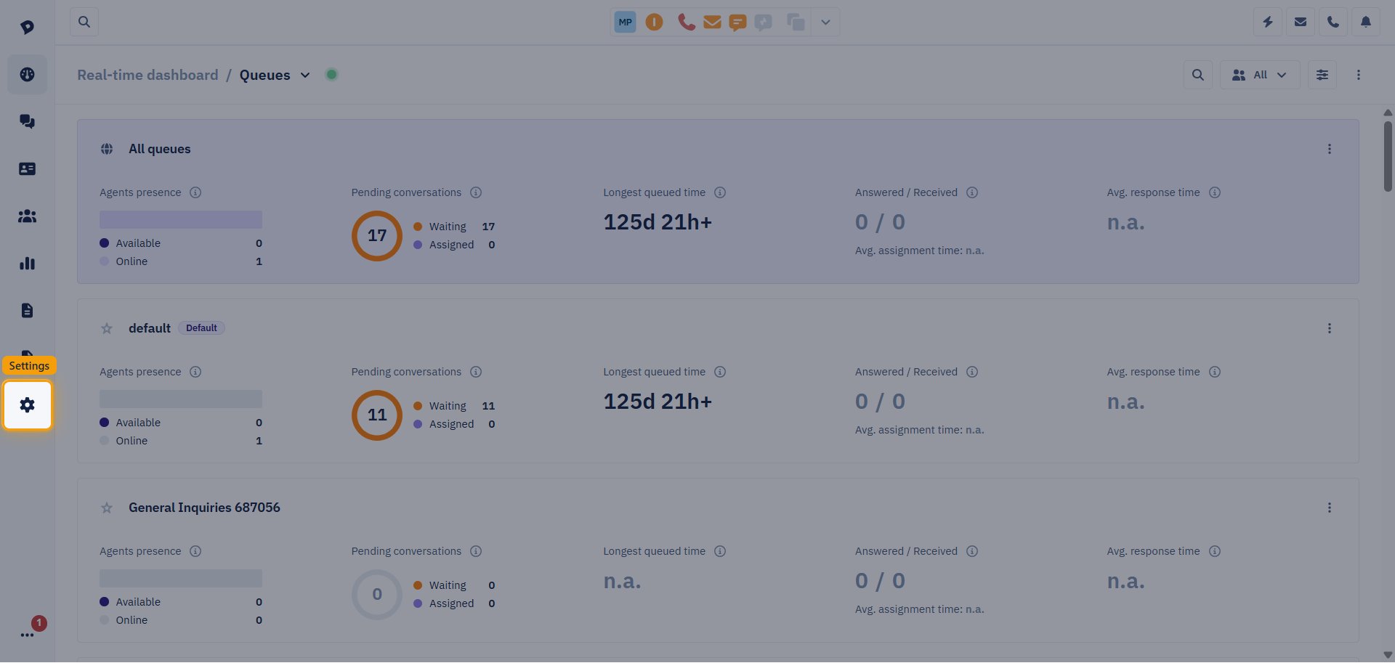Click the orange presence status icon
This screenshot has height=663, width=1395.
655,22
